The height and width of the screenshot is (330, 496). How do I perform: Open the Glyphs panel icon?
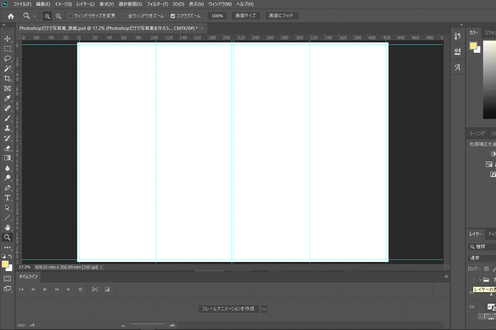pos(458,67)
